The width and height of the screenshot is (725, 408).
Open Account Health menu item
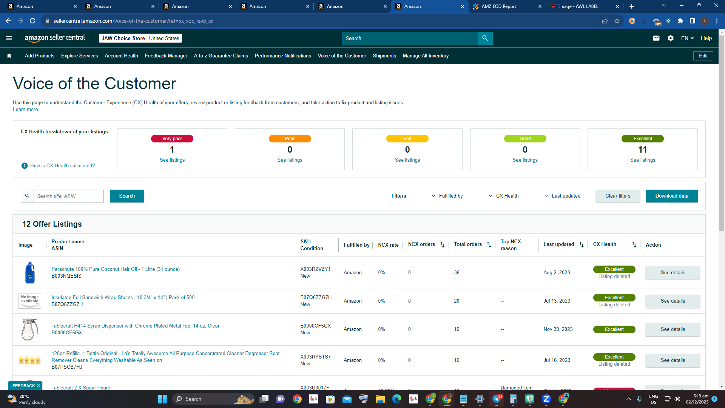click(121, 56)
